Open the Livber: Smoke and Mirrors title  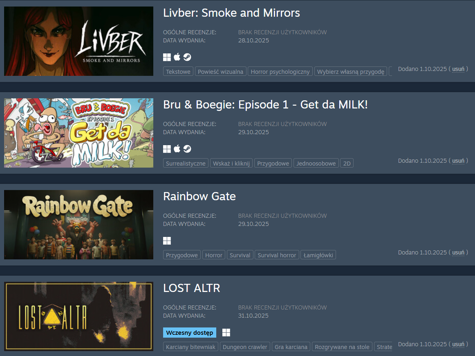231,13
